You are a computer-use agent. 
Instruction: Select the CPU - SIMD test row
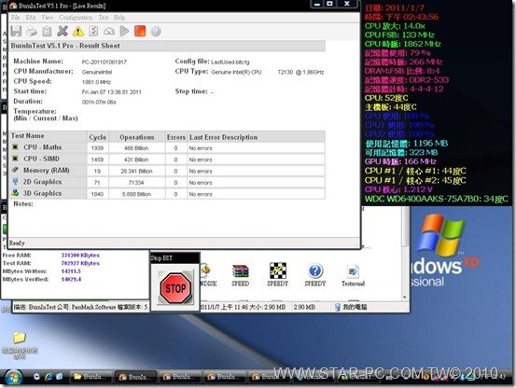point(168,159)
